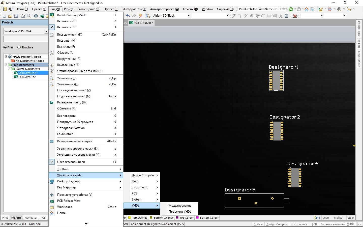
Task: Select Включить 2D menu item
Action: 86,21
